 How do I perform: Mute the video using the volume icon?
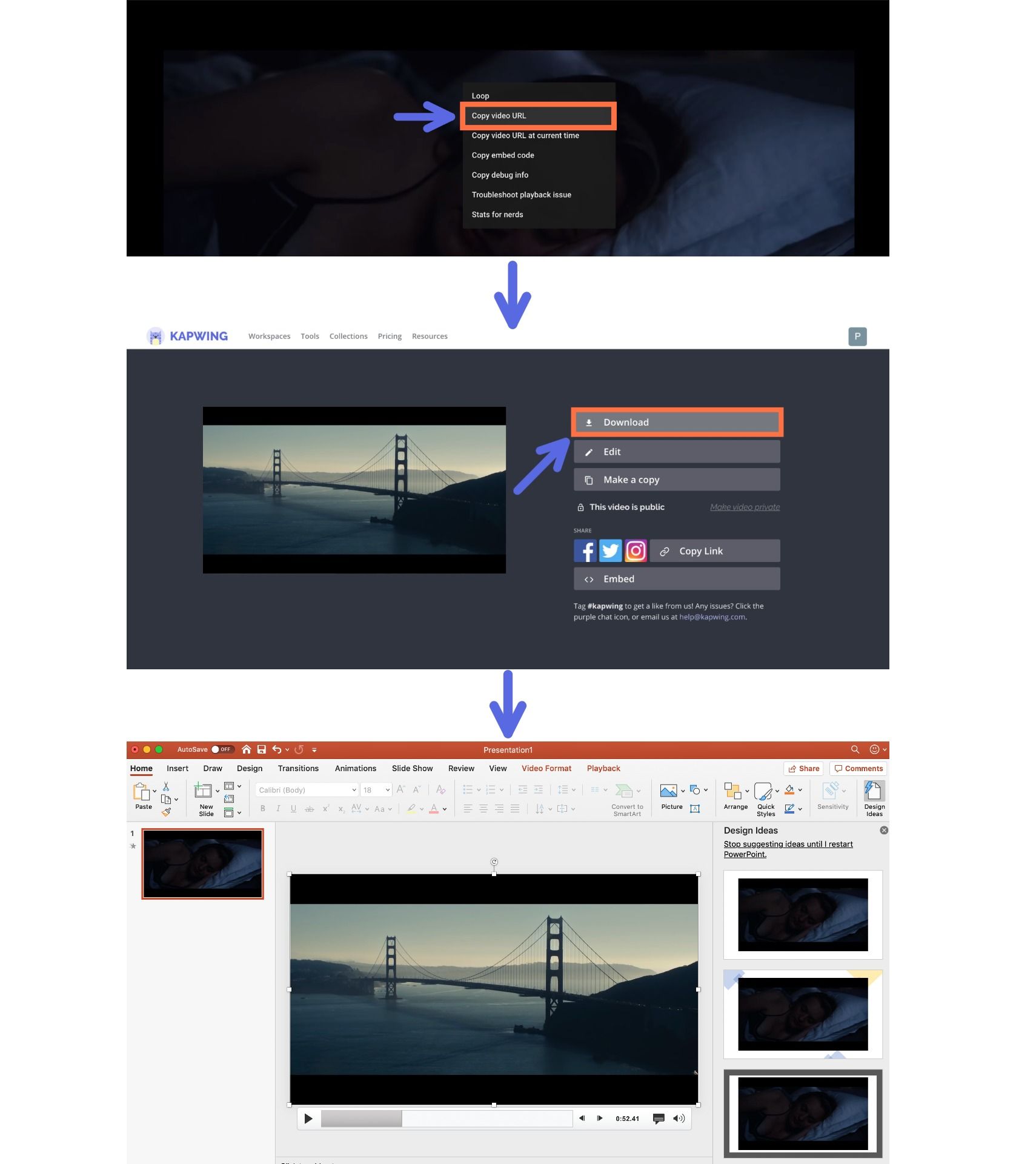679,1119
